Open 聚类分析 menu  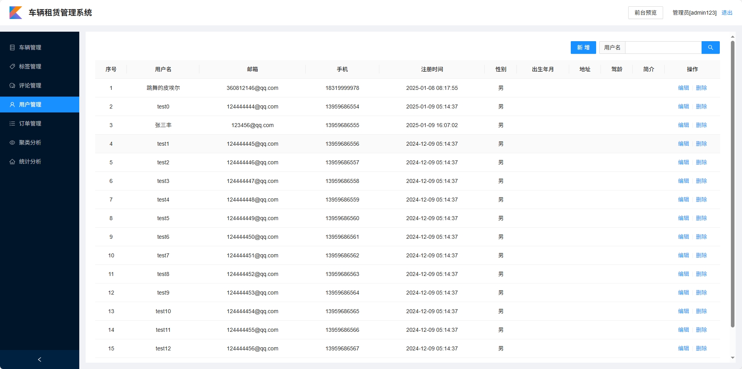pyautogui.click(x=40, y=143)
